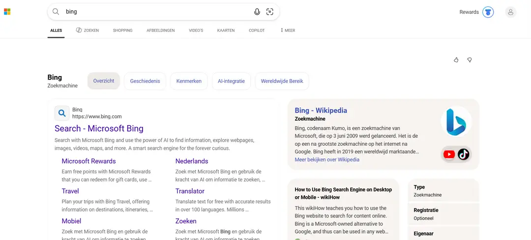This screenshot has height=240, width=531.
Task: Select the Wereldwijde Bereik chip
Action: pos(282,81)
